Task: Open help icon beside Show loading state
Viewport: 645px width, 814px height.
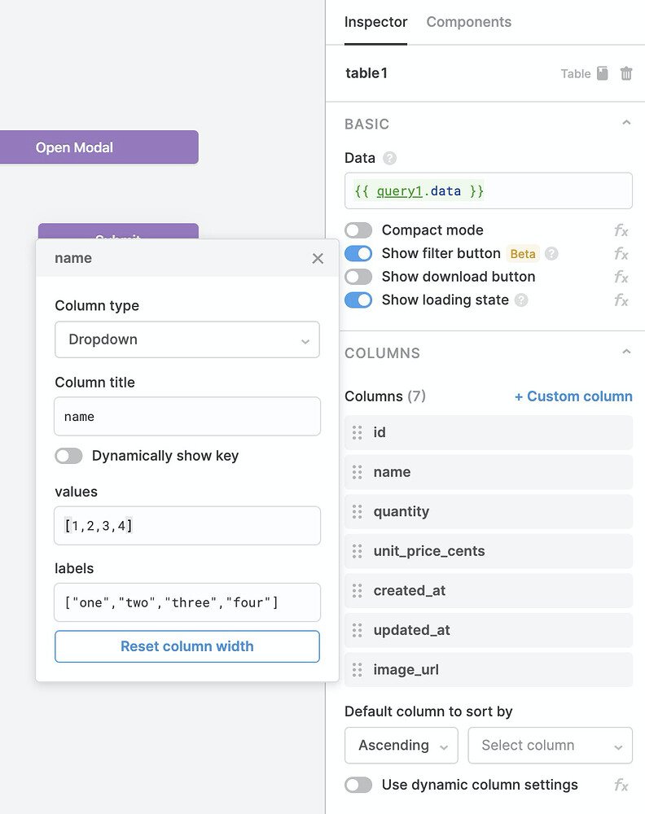Action: click(521, 300)
